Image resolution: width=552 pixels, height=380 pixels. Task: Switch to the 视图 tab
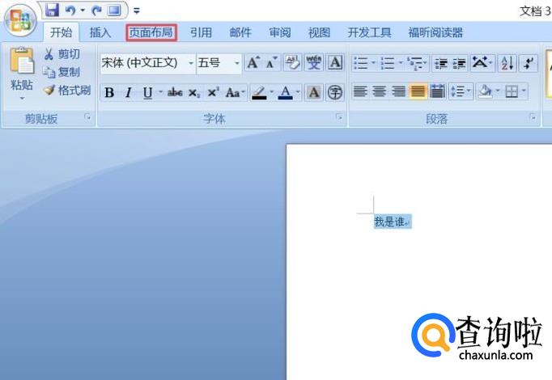pos(319,32)
